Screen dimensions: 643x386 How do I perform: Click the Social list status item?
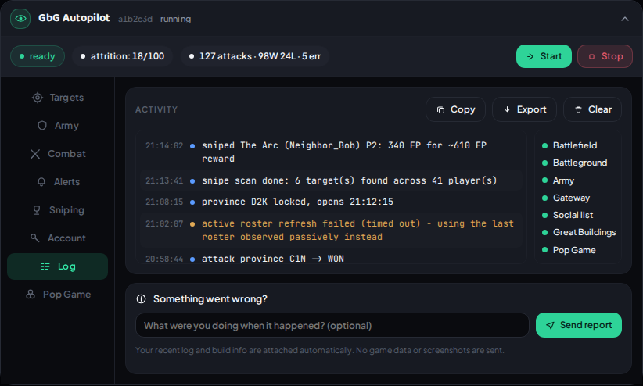[x=568, y=215]
